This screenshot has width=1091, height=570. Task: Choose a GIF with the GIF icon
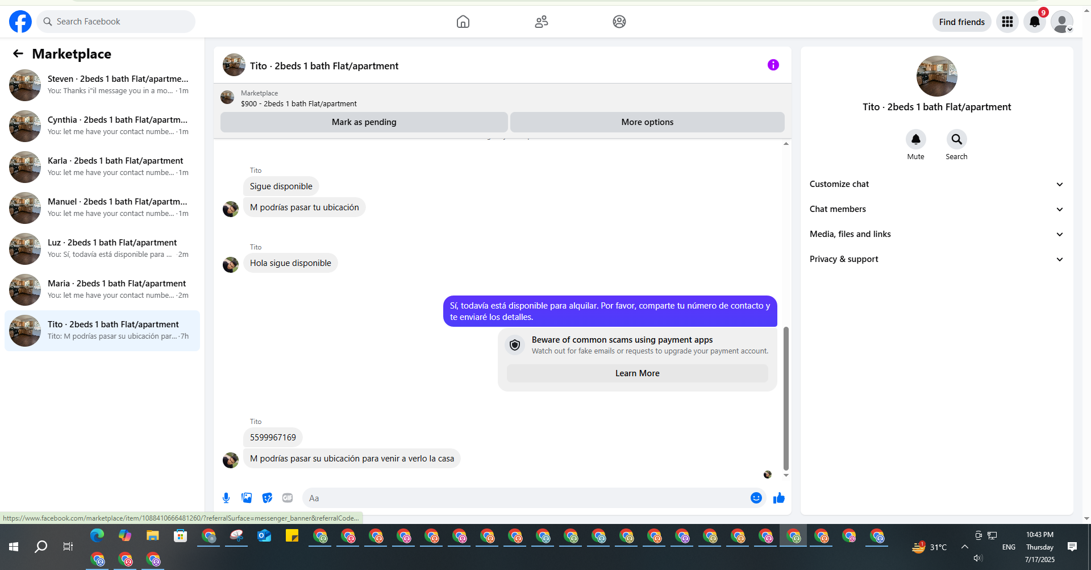(288, 498)
